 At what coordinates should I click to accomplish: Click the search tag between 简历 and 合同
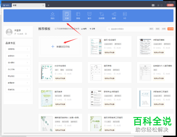(x=158, y=29)
